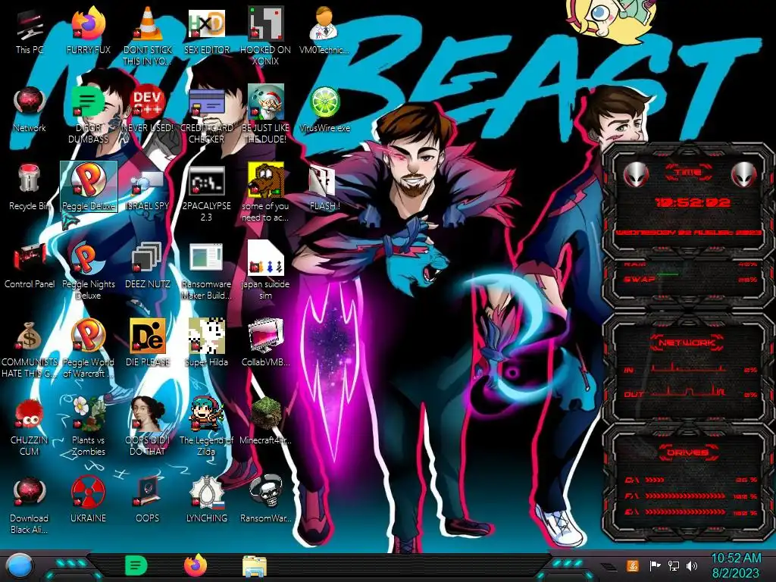
Task: Click the SWAP usage meter
Action: click(x=690, y=279)
